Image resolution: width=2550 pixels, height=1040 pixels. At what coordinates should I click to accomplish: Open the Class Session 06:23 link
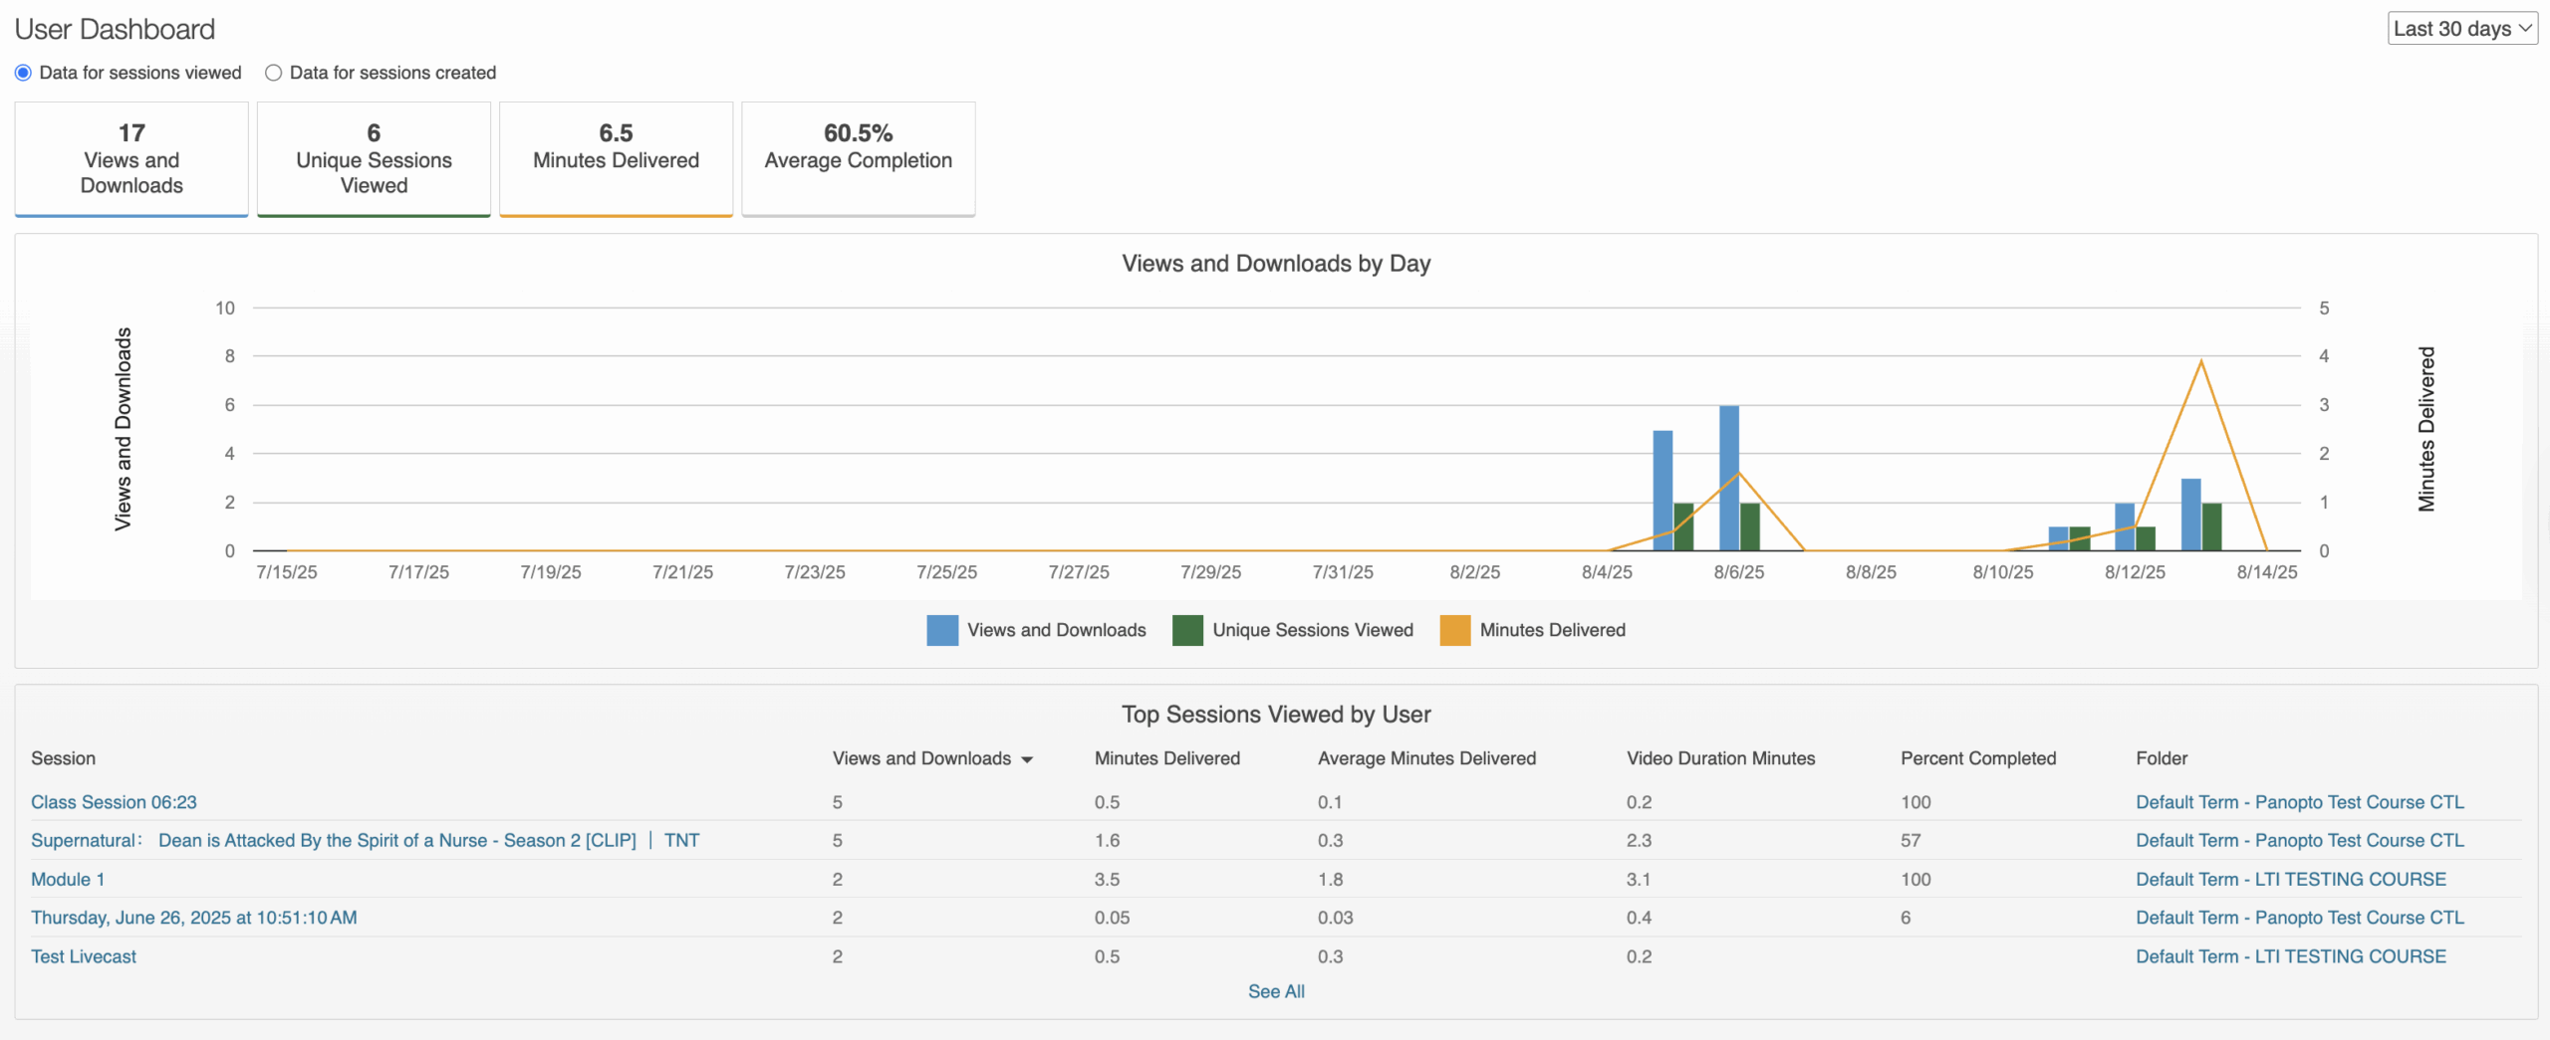[x=114, y=802]
